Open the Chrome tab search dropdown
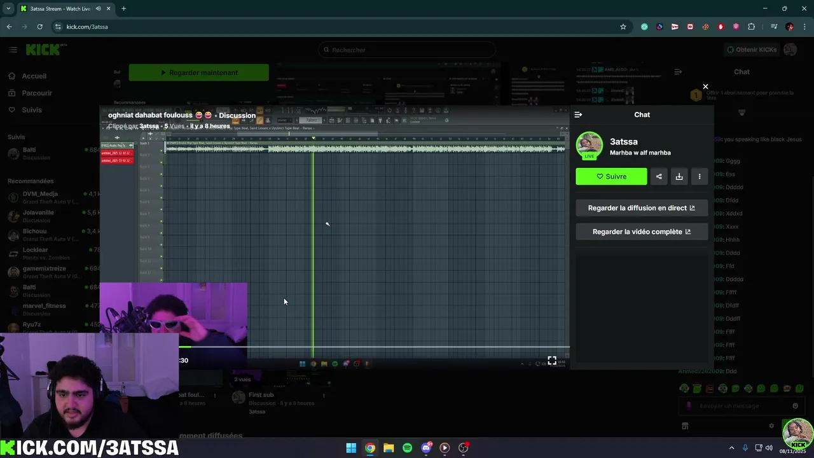This screenshot has height=458, width=814. [x=8, y=9]
